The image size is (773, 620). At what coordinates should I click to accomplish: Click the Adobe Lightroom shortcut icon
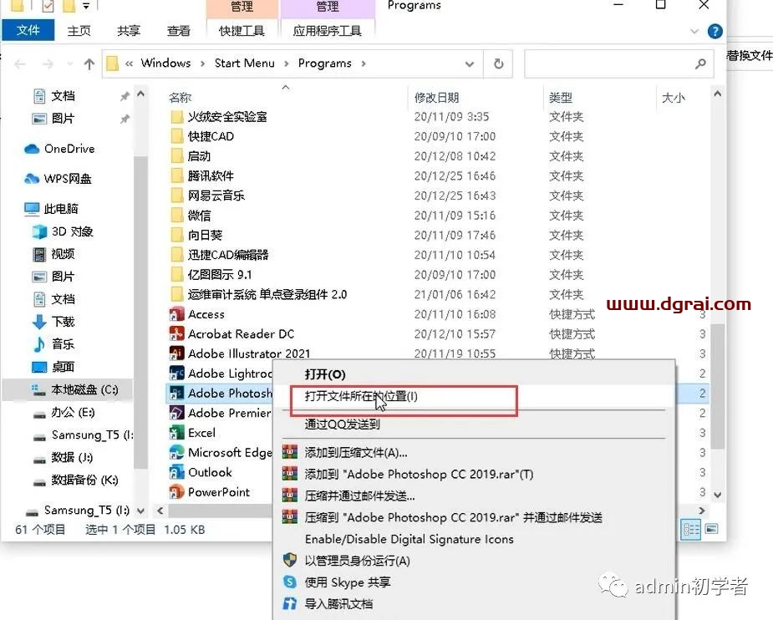click(x=176, y=373)
